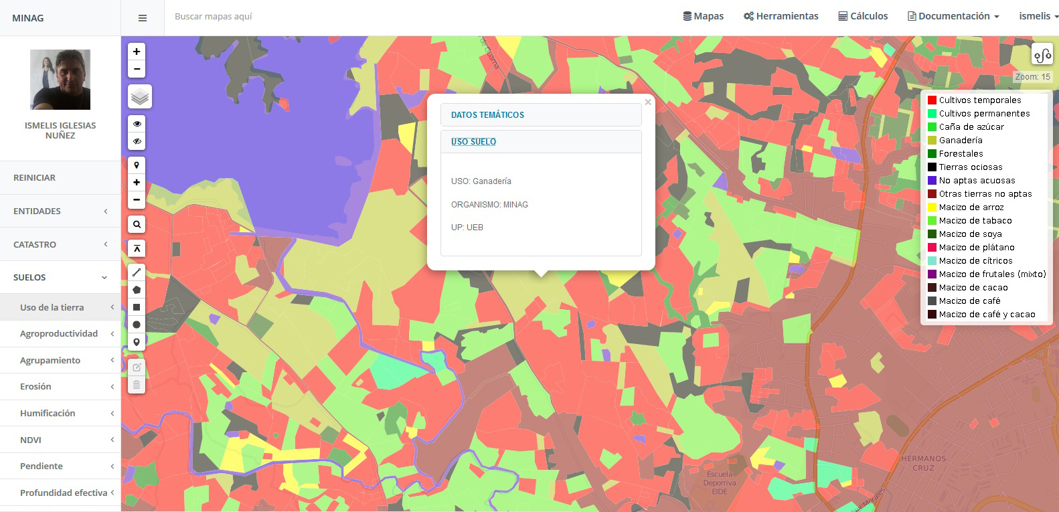This screenshot has height=512, width=1059.
Task: Select the draw polyline tool
Action: click(x=137, y=272)
